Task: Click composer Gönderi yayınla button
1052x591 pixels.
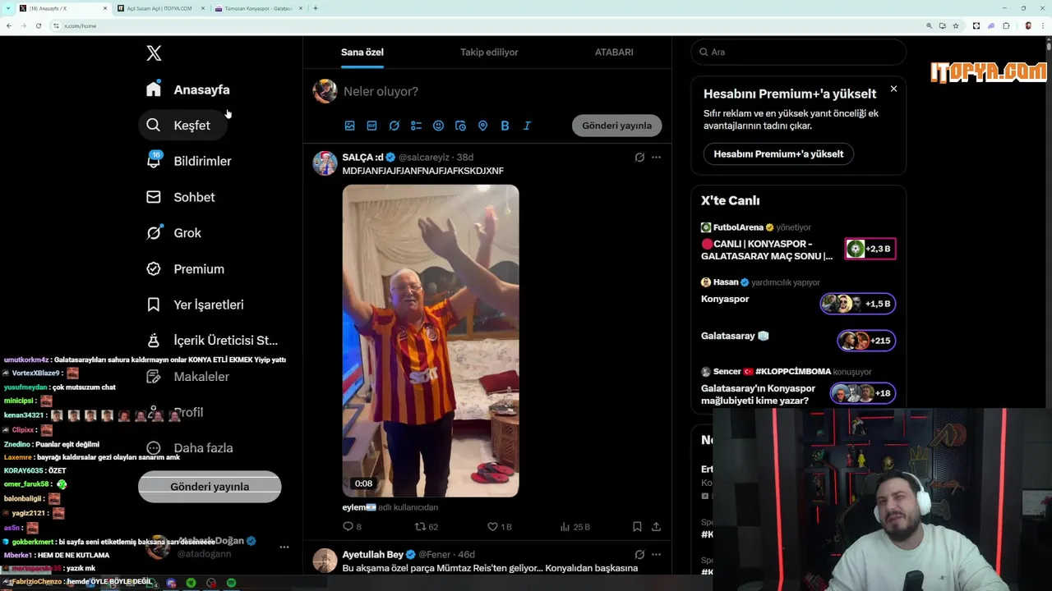Action: [616, 126]
